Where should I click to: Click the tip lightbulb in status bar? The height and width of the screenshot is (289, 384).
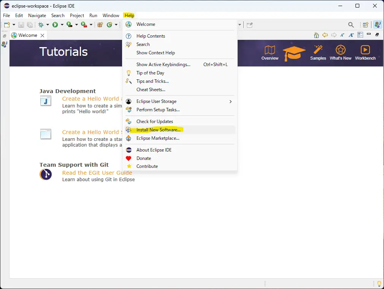pyautogui.click(x=379, y=284)
